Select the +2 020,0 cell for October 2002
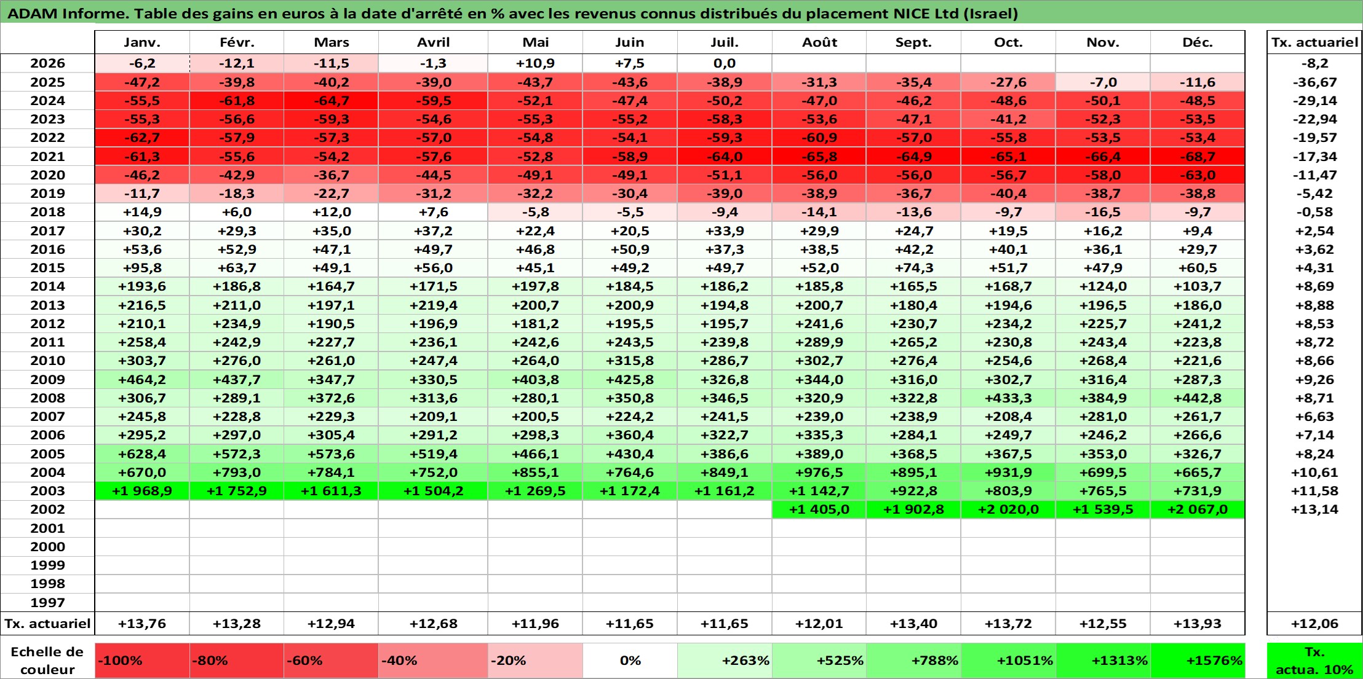The width and height of the screenshot is (1363, 679). (1008, 509)
